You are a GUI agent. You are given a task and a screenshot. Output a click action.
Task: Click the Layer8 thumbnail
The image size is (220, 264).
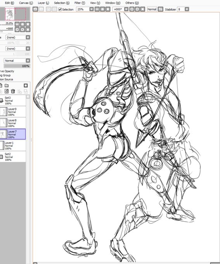point(3,123)
